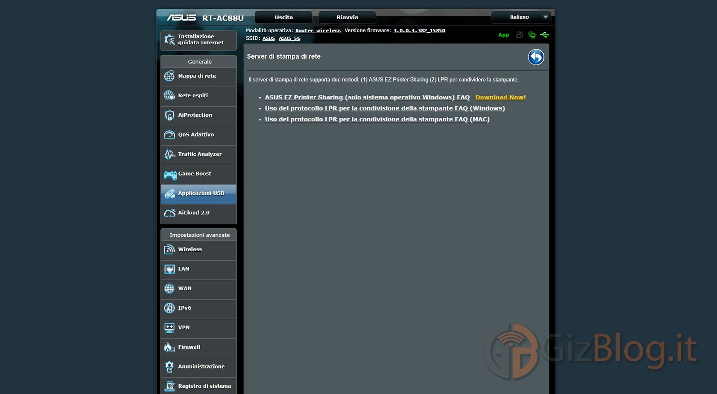
Task: Click the LAN port icon
Action: [169, 269]
